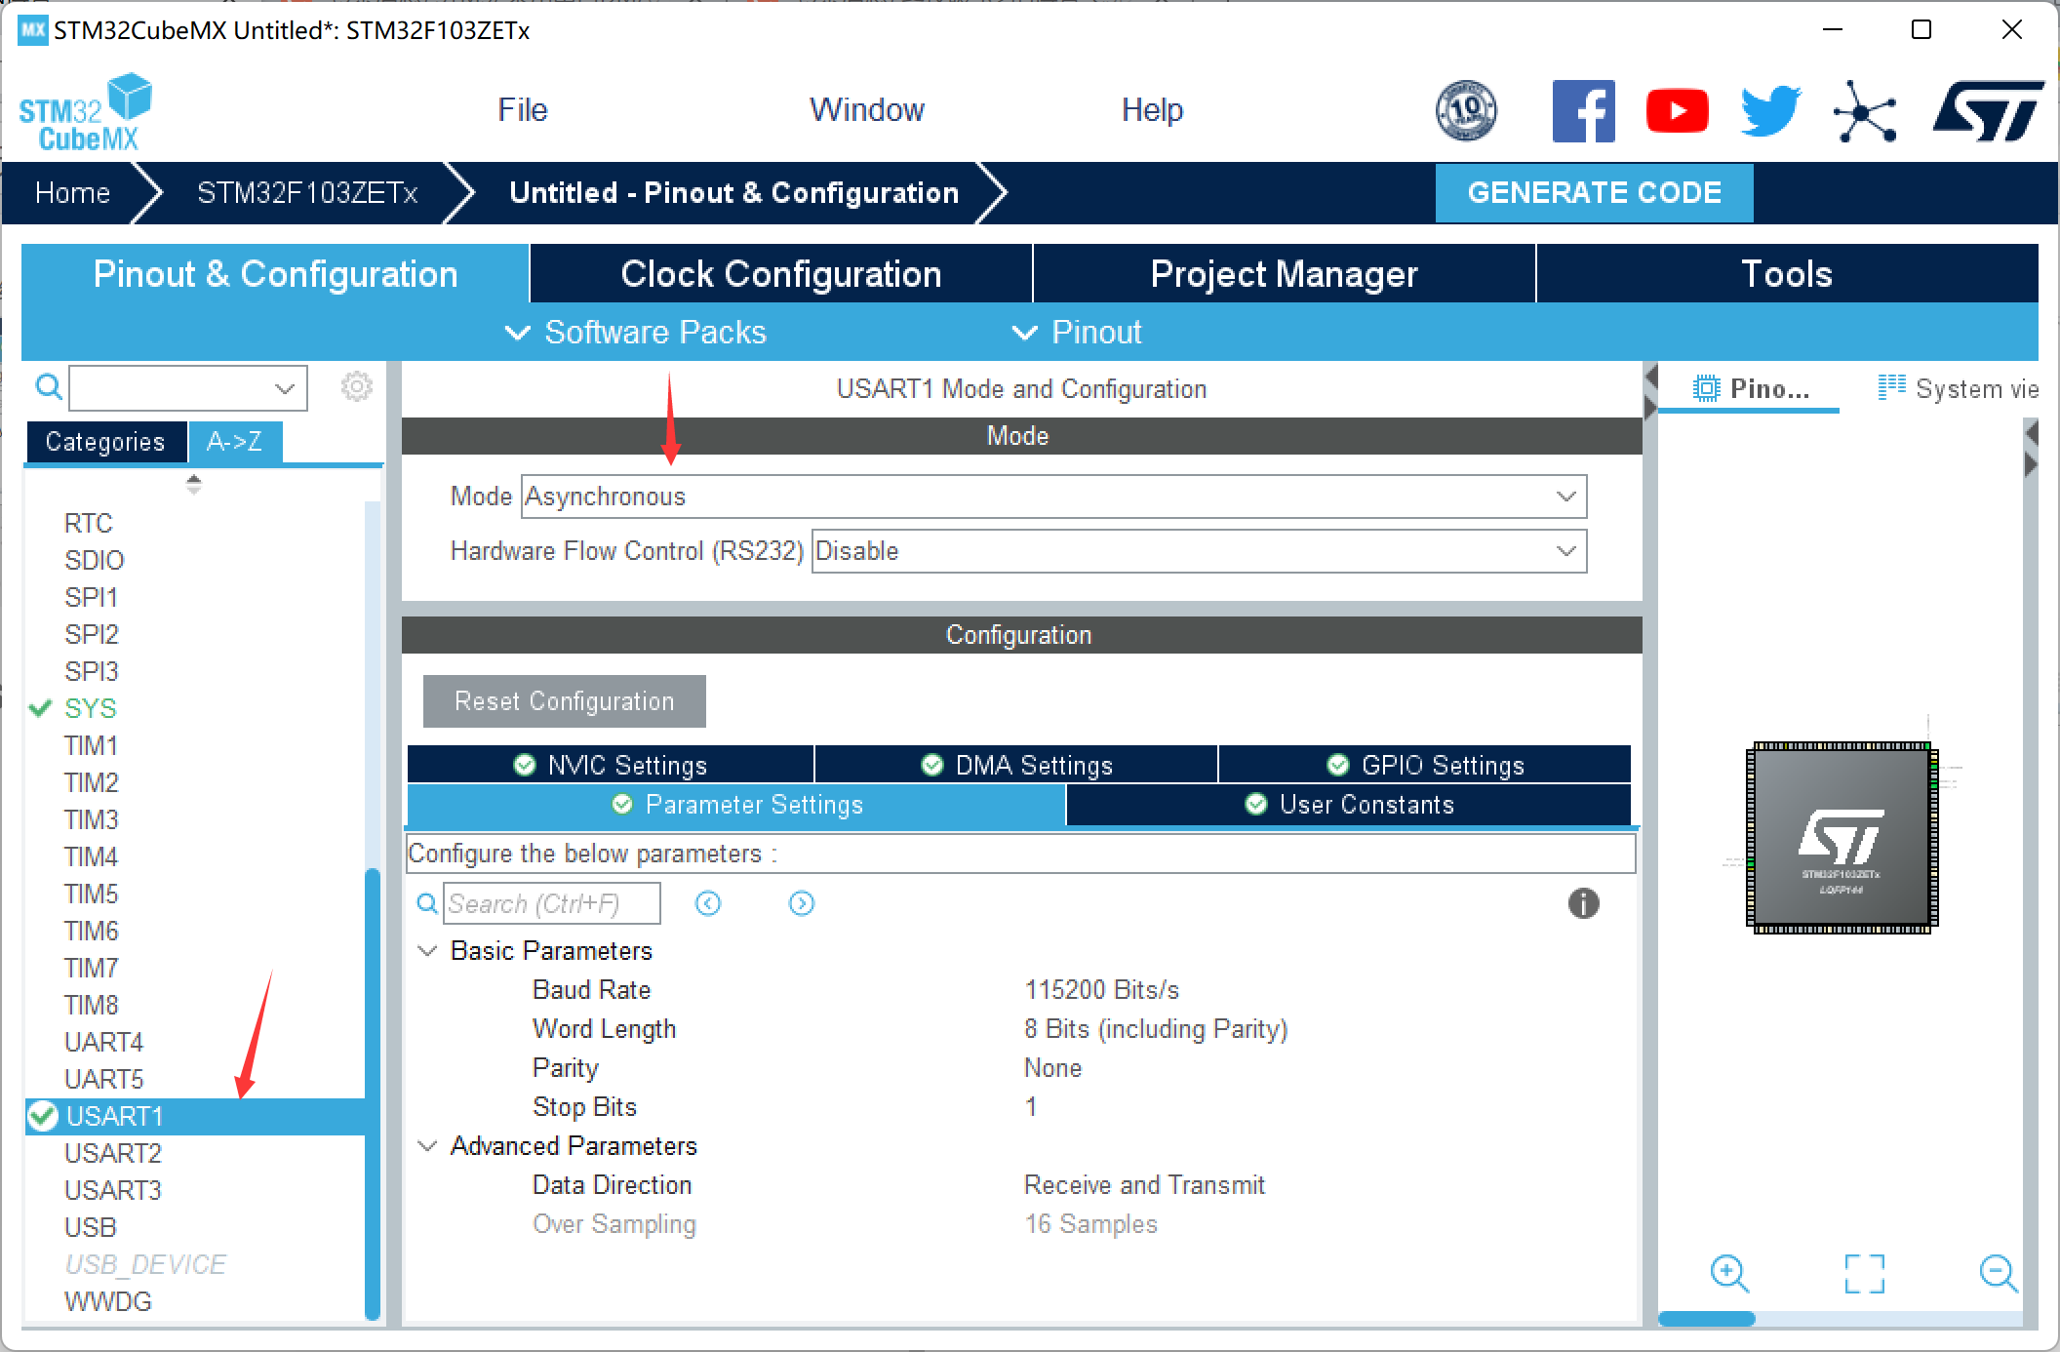The height and width of the screenshot is (1352, 2060).
Task: Zoom in on chip pinout view
Action: pyautogui.click(x=1729, y=1273)
